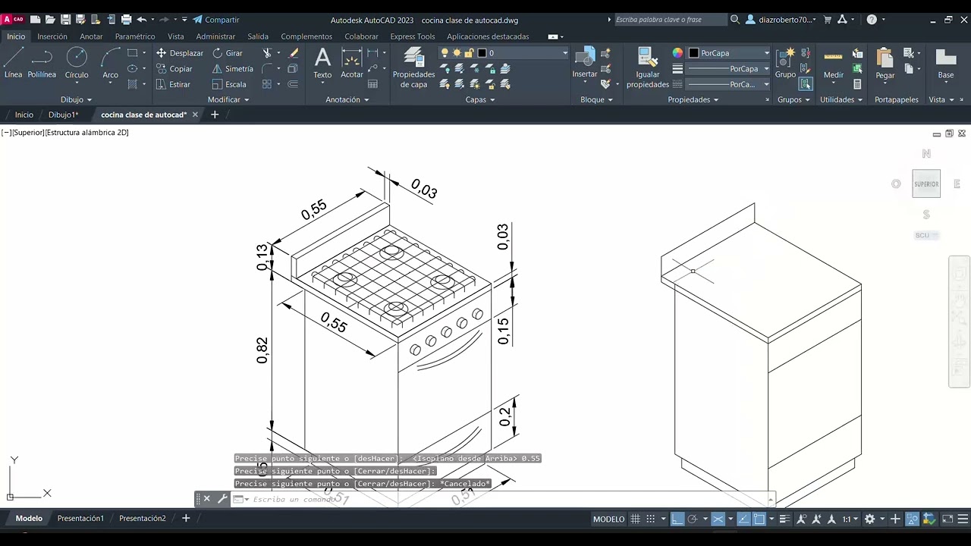Click the print icon in quick access toolbar

click(126, 20)
